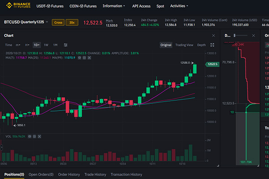
Task: Click the 181.79K depth bid label
Action: [246, 162]
